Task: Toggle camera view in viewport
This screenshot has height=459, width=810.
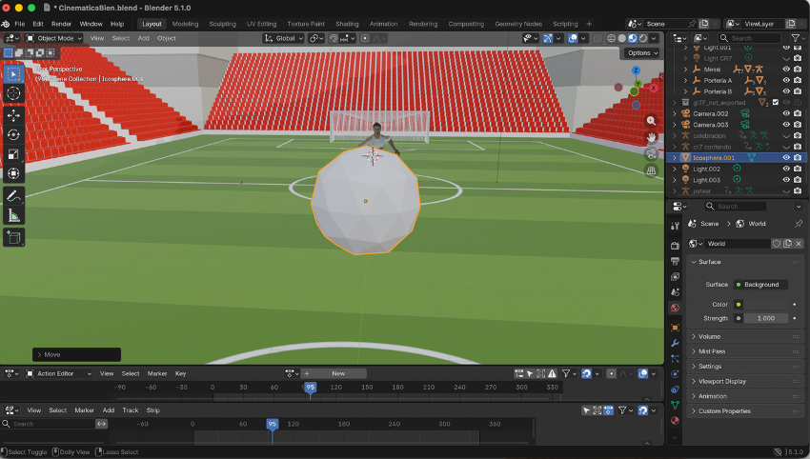Action: point(652,154)
